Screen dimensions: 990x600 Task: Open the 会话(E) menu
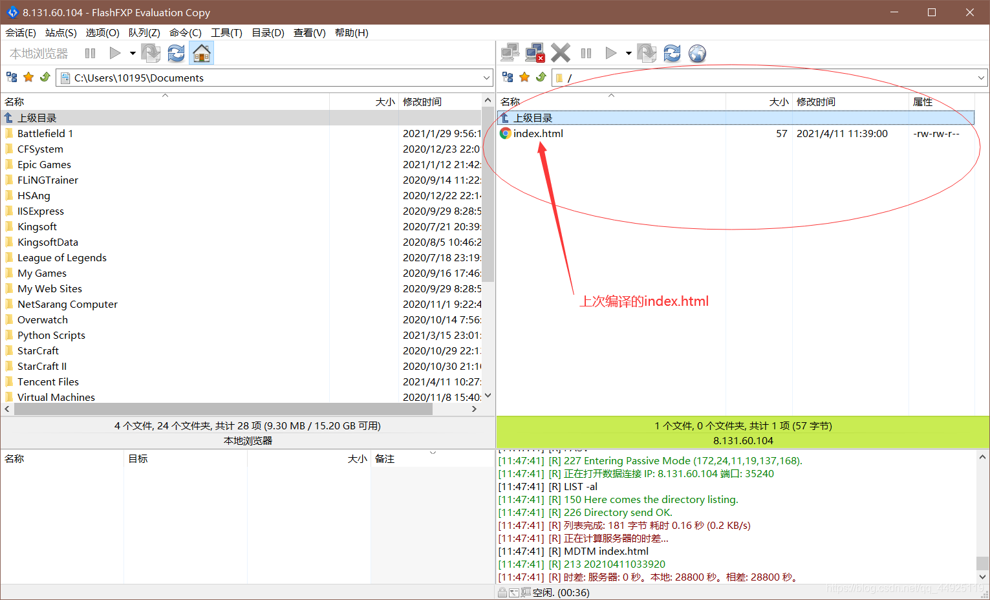point(21,33)
